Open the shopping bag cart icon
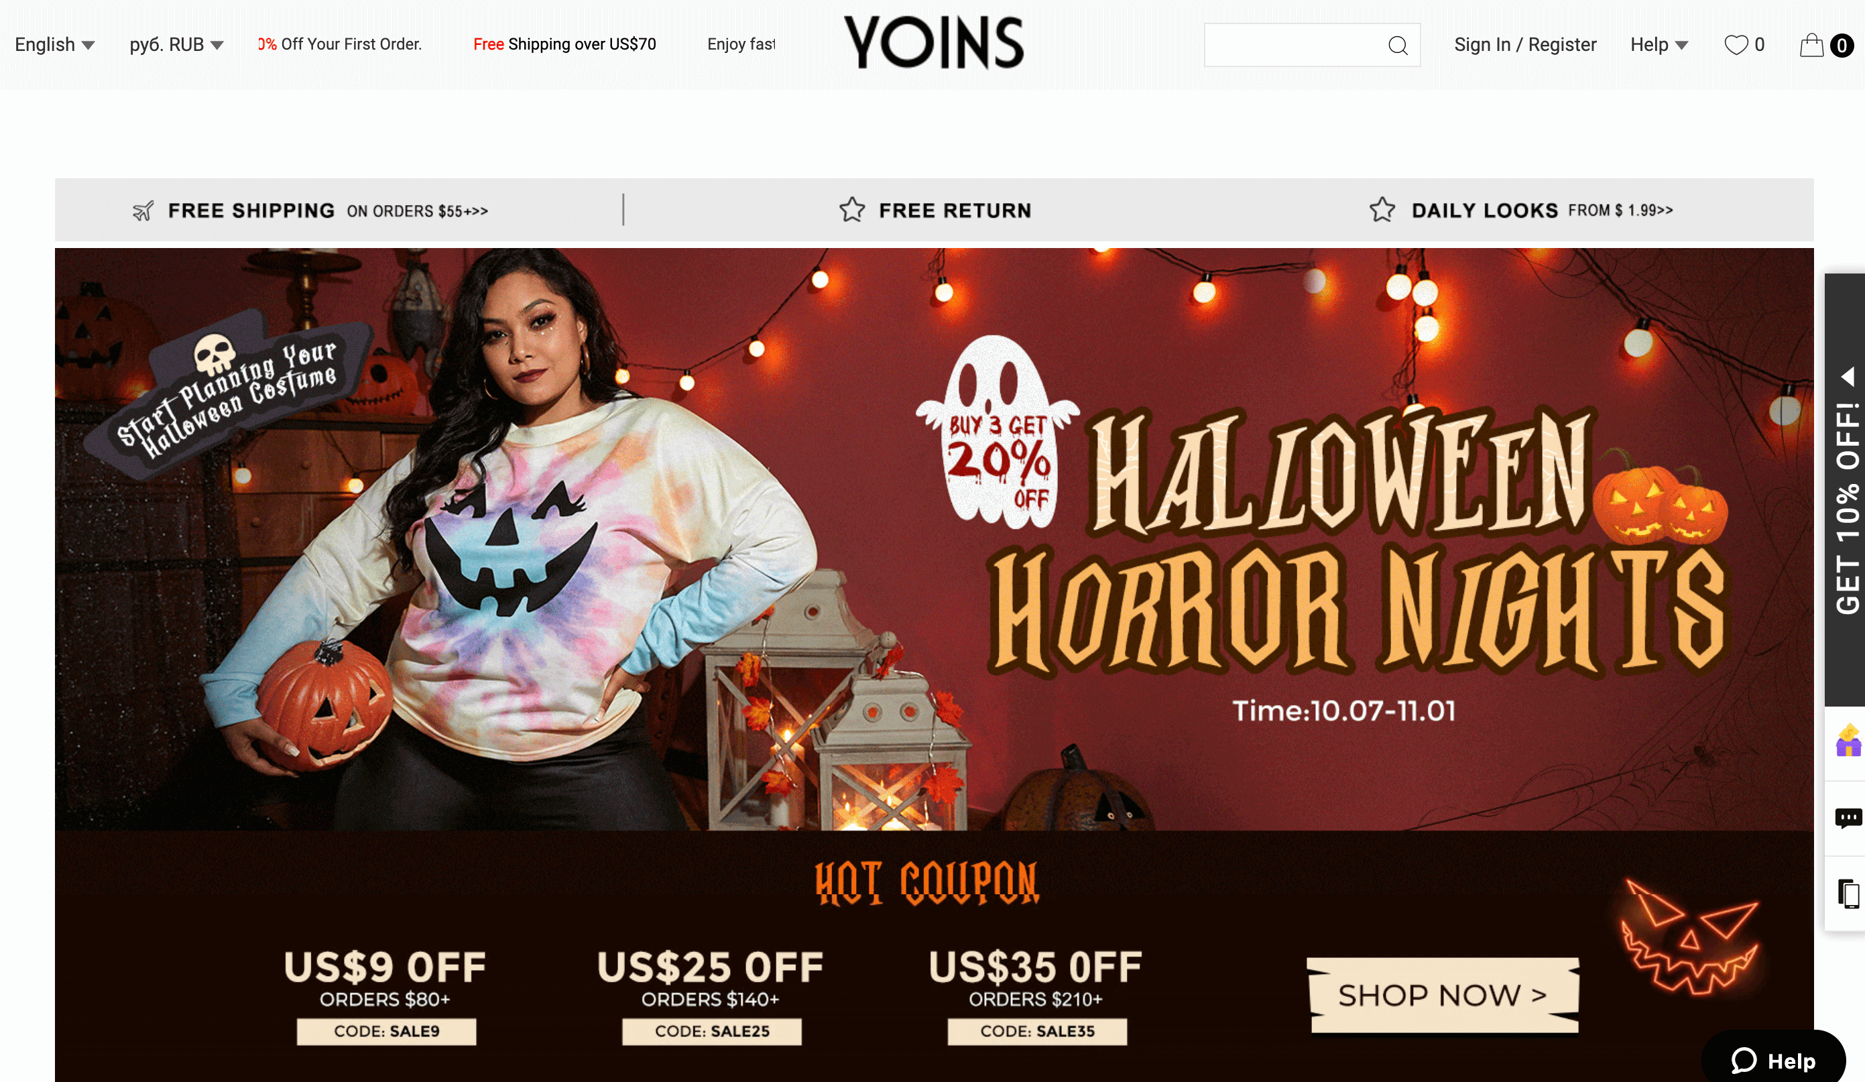Screen dimensions: 1865x1082 tap(1811, 45)
